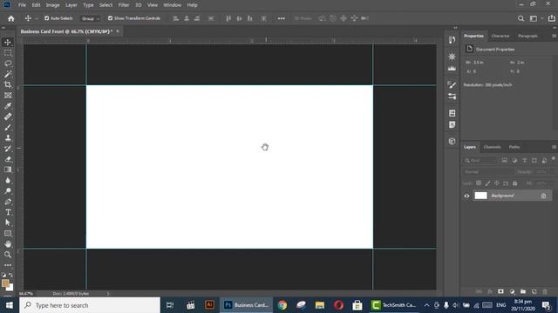Viewport: 558px width, 313px height.
Task: Open the layer blend mode Normal dropdown
Action: (488, 172)
